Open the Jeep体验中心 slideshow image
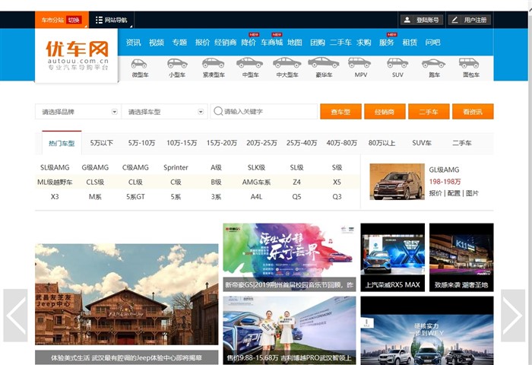This screenshot has width=532, height=365. click(x=127, y=294)
